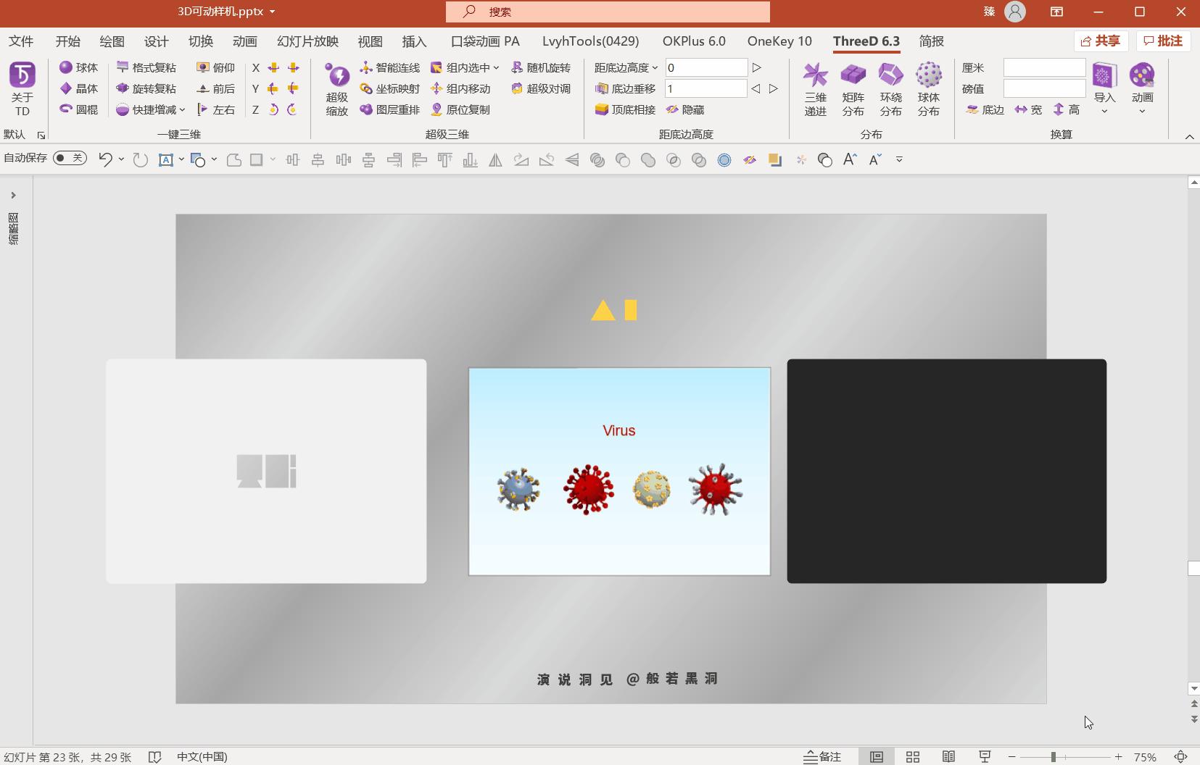Run 坐标映射 coordinate mapping
This screenshot has height=765, width=1200.
[389, 88]
